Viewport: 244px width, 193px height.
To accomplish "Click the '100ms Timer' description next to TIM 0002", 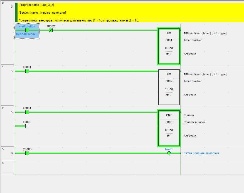I will pos(205,74).
